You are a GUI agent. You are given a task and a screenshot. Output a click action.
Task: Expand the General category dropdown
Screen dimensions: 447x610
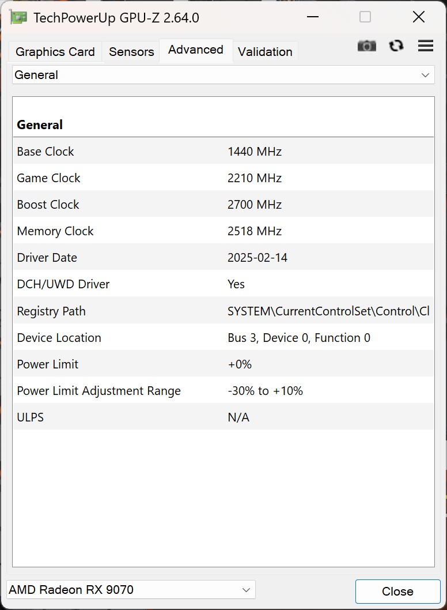[x=223, y=75]
